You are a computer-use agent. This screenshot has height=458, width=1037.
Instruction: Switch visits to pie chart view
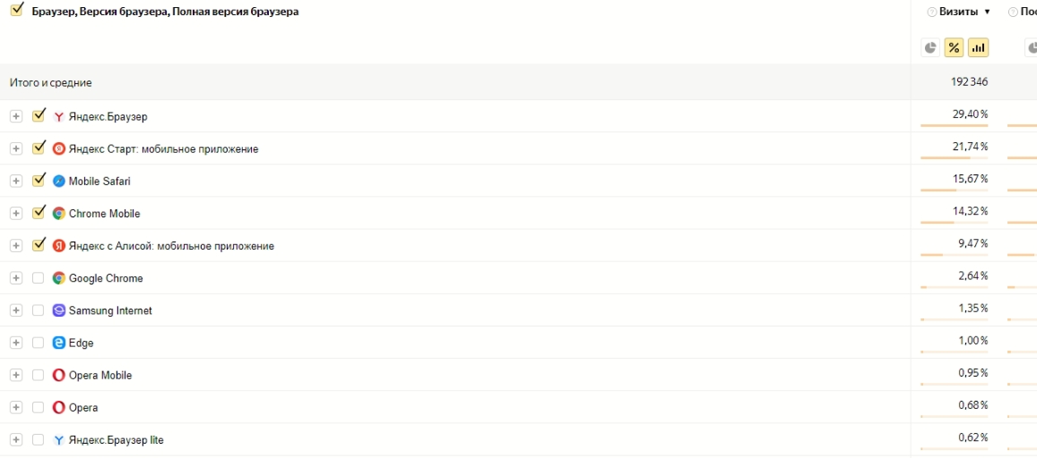[930, 47]
